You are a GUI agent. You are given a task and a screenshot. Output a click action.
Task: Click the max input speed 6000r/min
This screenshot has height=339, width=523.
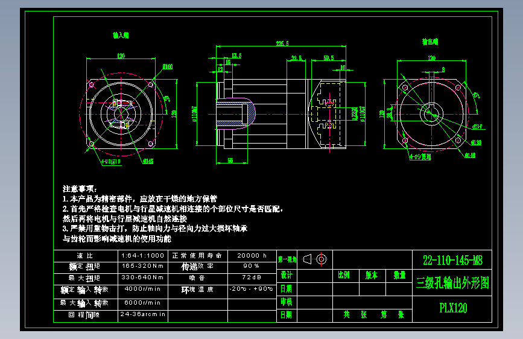tap(142, 303)
